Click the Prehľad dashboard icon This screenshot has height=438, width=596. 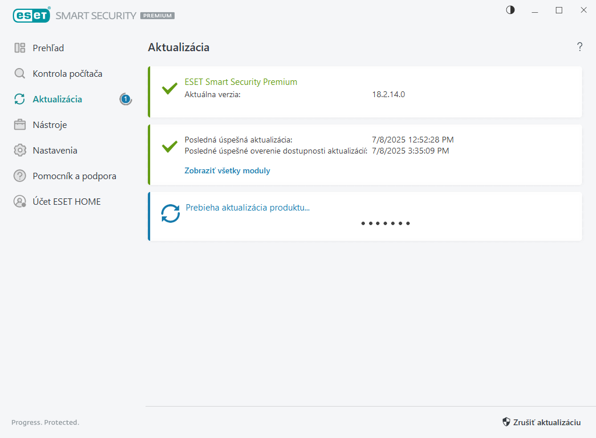coord(20,48)
